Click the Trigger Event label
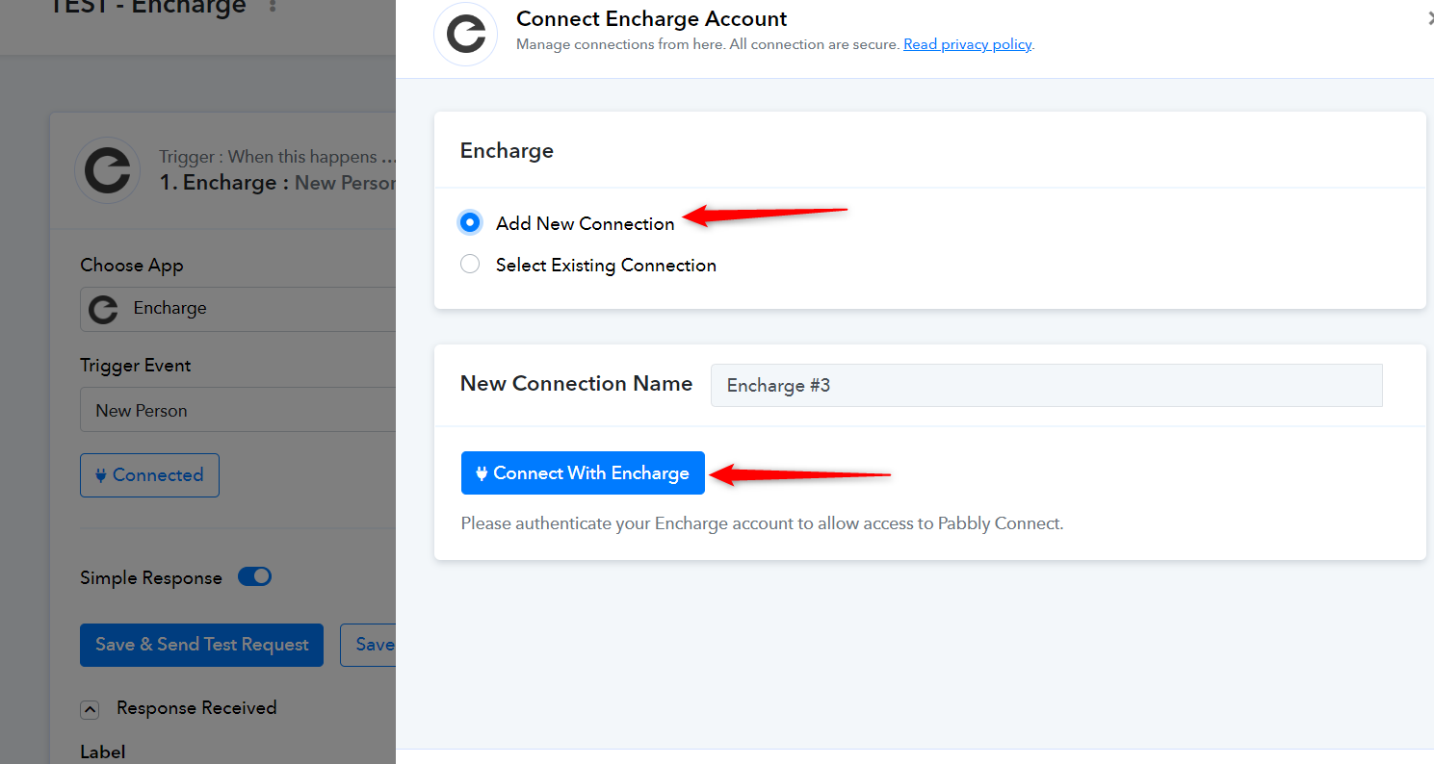Screen dimensions: 1434x764 [x=136, y=366]
